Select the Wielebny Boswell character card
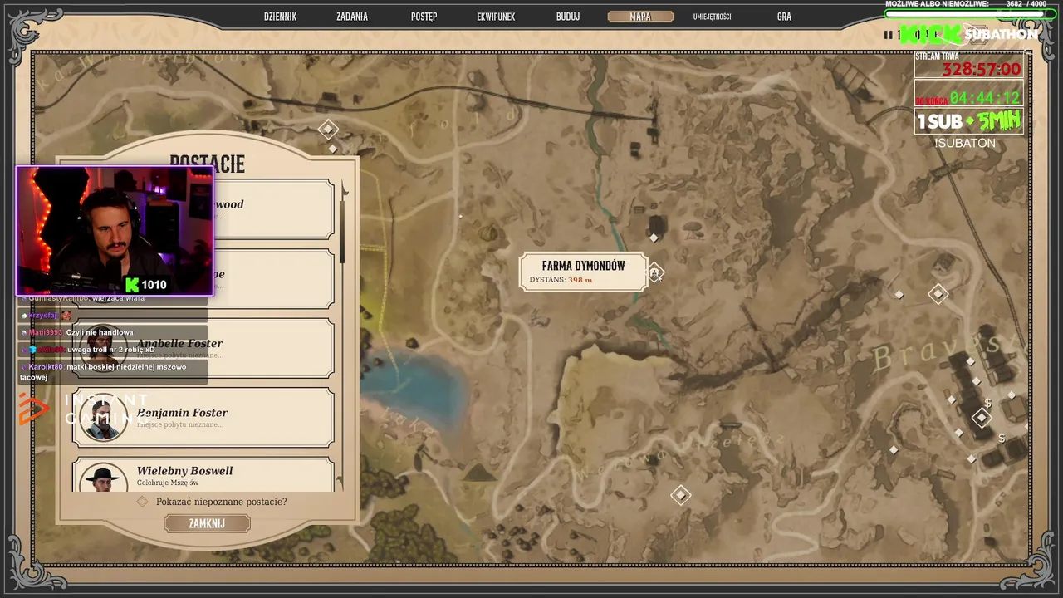Viewport: 1063px width, 598px height. [x=203, y=474]
